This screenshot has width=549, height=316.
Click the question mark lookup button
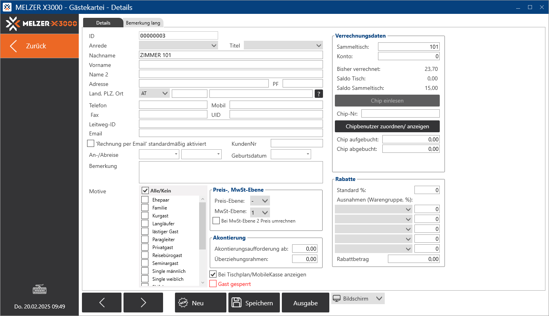319,94
